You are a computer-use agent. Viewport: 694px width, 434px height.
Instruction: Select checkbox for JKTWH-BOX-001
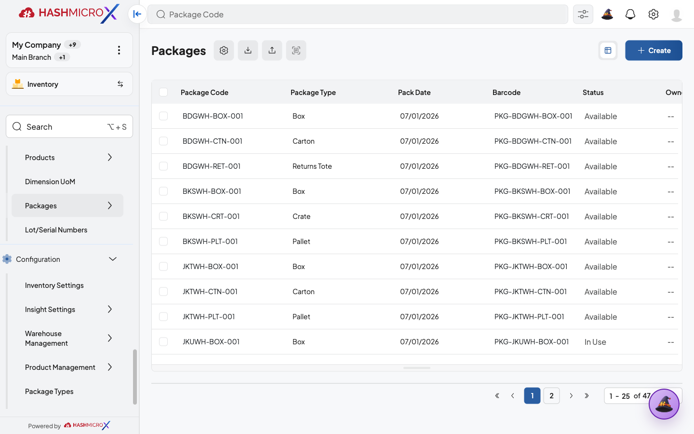163,267
